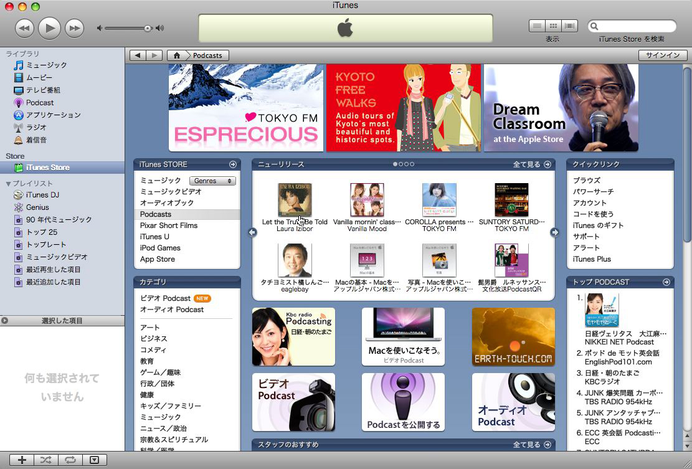Open トップ PODCAST arrow icon

pos(666,282)
